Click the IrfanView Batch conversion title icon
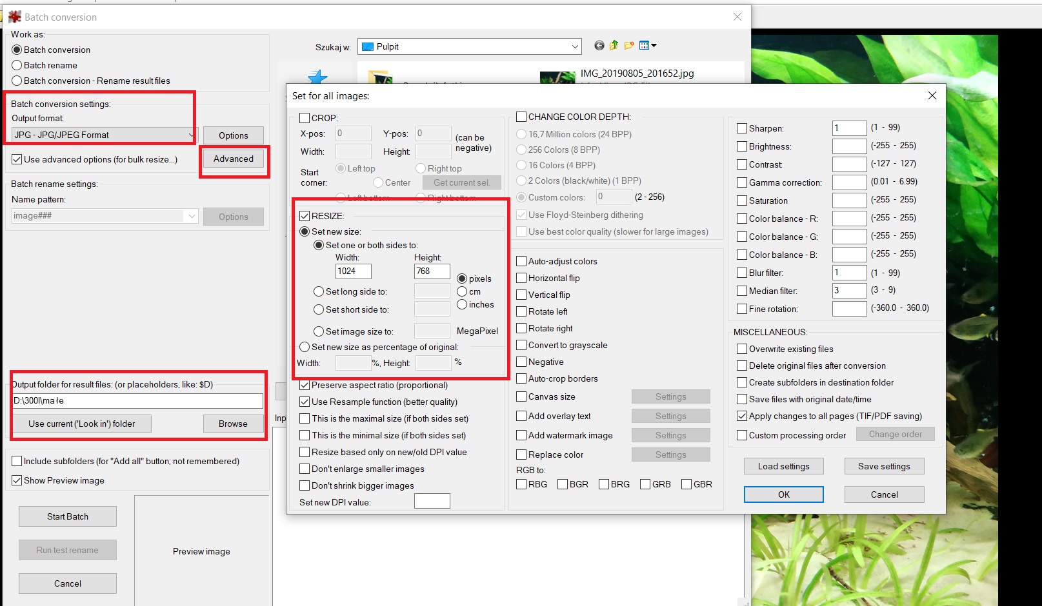This screenshot has height=606, width=1042. (14, 17)
